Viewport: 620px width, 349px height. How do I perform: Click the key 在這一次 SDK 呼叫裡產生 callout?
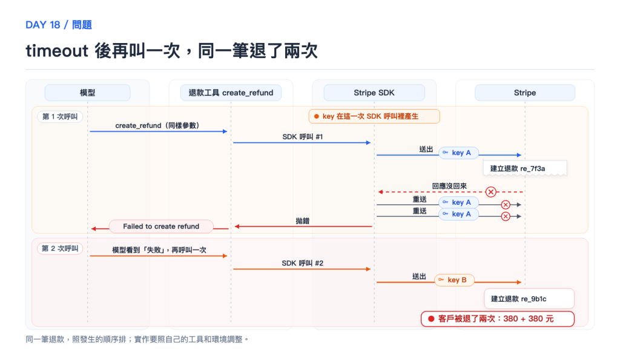(x=374, y=116)
